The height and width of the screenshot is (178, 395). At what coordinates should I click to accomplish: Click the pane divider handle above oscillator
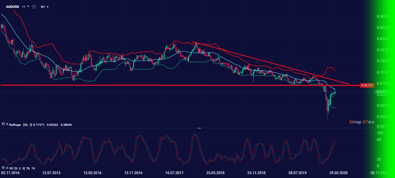pyautogui.click(x=199, y=128)
